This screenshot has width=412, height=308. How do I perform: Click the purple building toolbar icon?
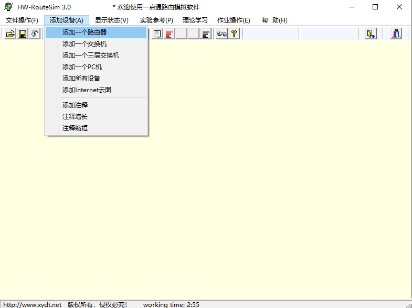tap(396, 34)
